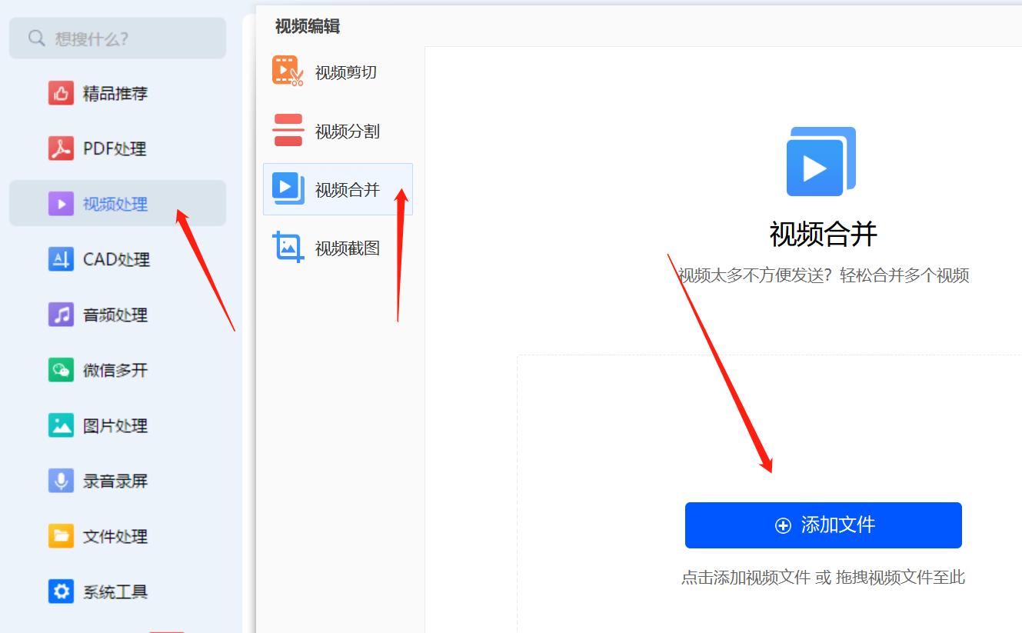This screenshot has height=633, width=1022.
Task: Click the blue 添加文件 add file button
Action: coord(823,525)
